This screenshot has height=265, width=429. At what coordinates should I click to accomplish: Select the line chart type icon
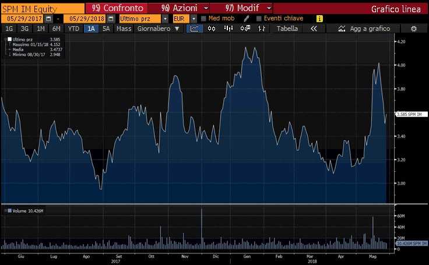click(195, 29)
